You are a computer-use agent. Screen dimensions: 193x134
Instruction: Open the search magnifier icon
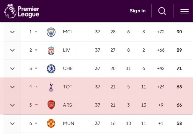pyautogui.click(x=162, y=11)
